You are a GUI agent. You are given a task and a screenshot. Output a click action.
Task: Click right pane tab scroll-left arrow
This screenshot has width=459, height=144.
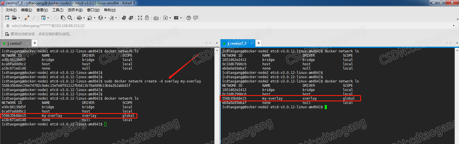pyautogui.click(x=446, y=43)
